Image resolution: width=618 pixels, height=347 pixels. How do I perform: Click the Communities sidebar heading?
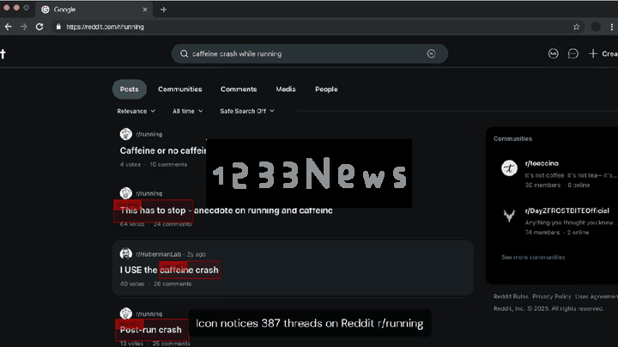pyautogui.click(x=512, y=139)
